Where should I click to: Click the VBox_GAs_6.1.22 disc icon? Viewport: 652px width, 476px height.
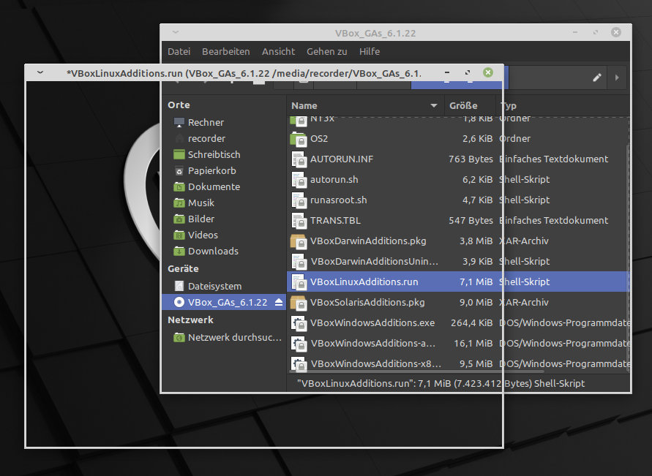(x=179, y=302)
